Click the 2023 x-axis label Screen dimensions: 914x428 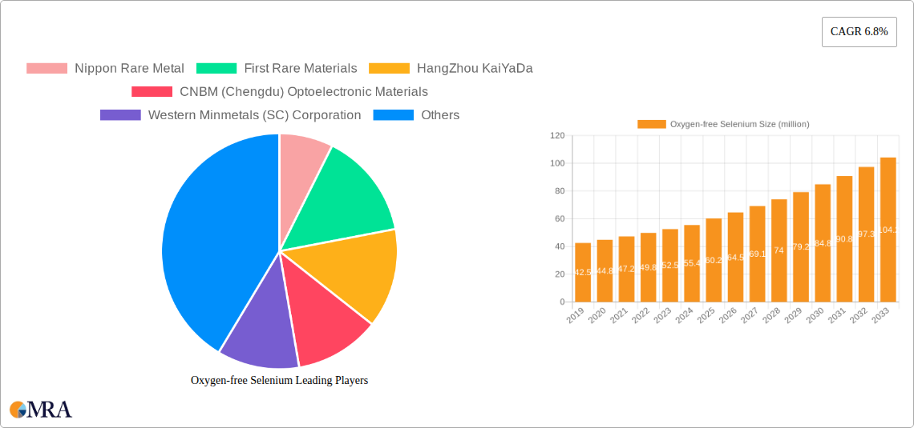click(x=663, y=316)
